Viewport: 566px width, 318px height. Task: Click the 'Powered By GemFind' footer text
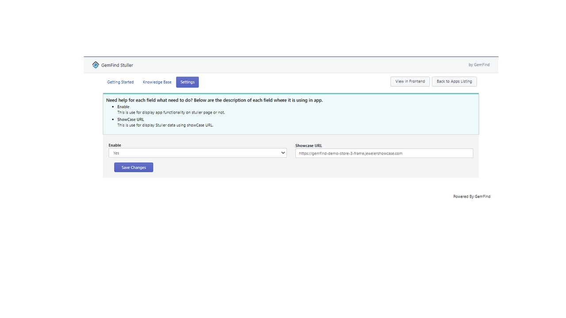pos(472,197)
